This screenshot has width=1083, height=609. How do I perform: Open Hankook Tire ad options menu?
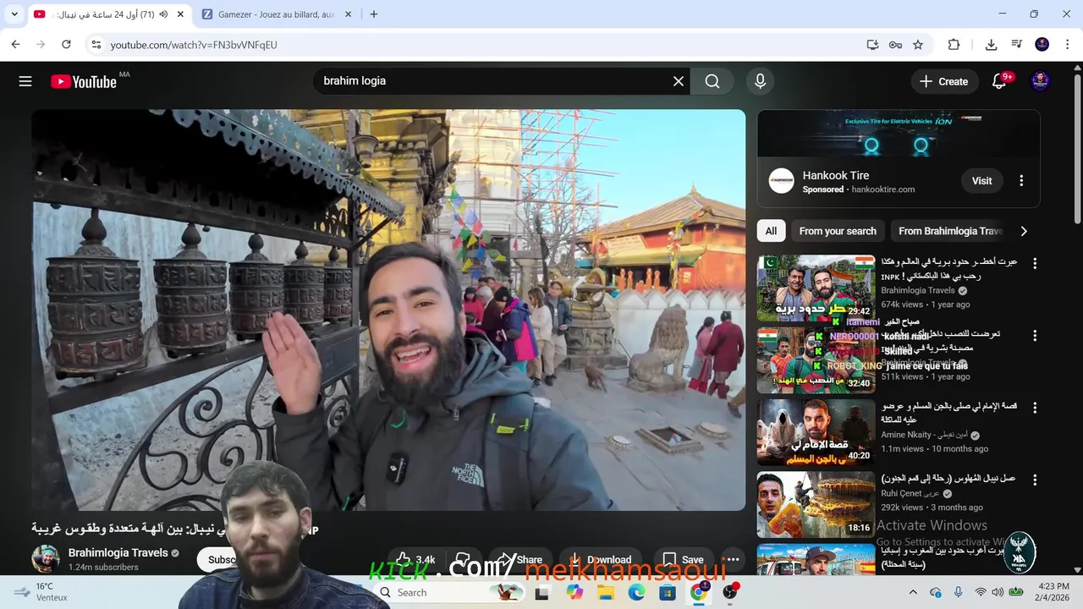(1021, 181)
